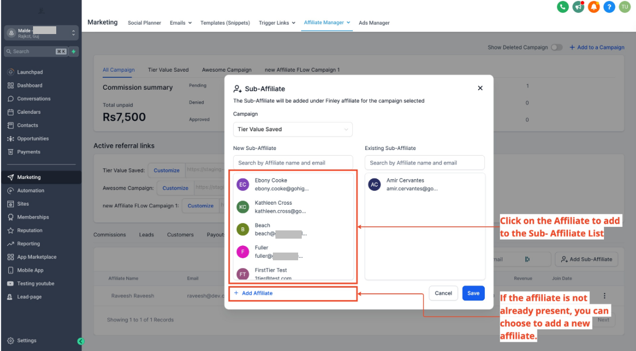Viewport: 636px width, 351px height.
Task: Open the TU user avatar
Action: pos(625,7)
